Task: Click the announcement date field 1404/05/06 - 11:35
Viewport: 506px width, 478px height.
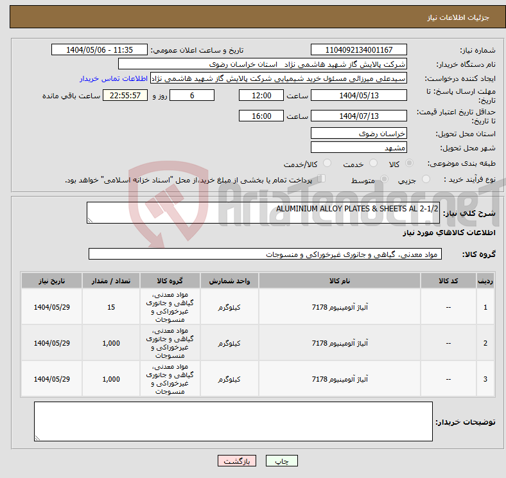Action: [x=100, y=49]
